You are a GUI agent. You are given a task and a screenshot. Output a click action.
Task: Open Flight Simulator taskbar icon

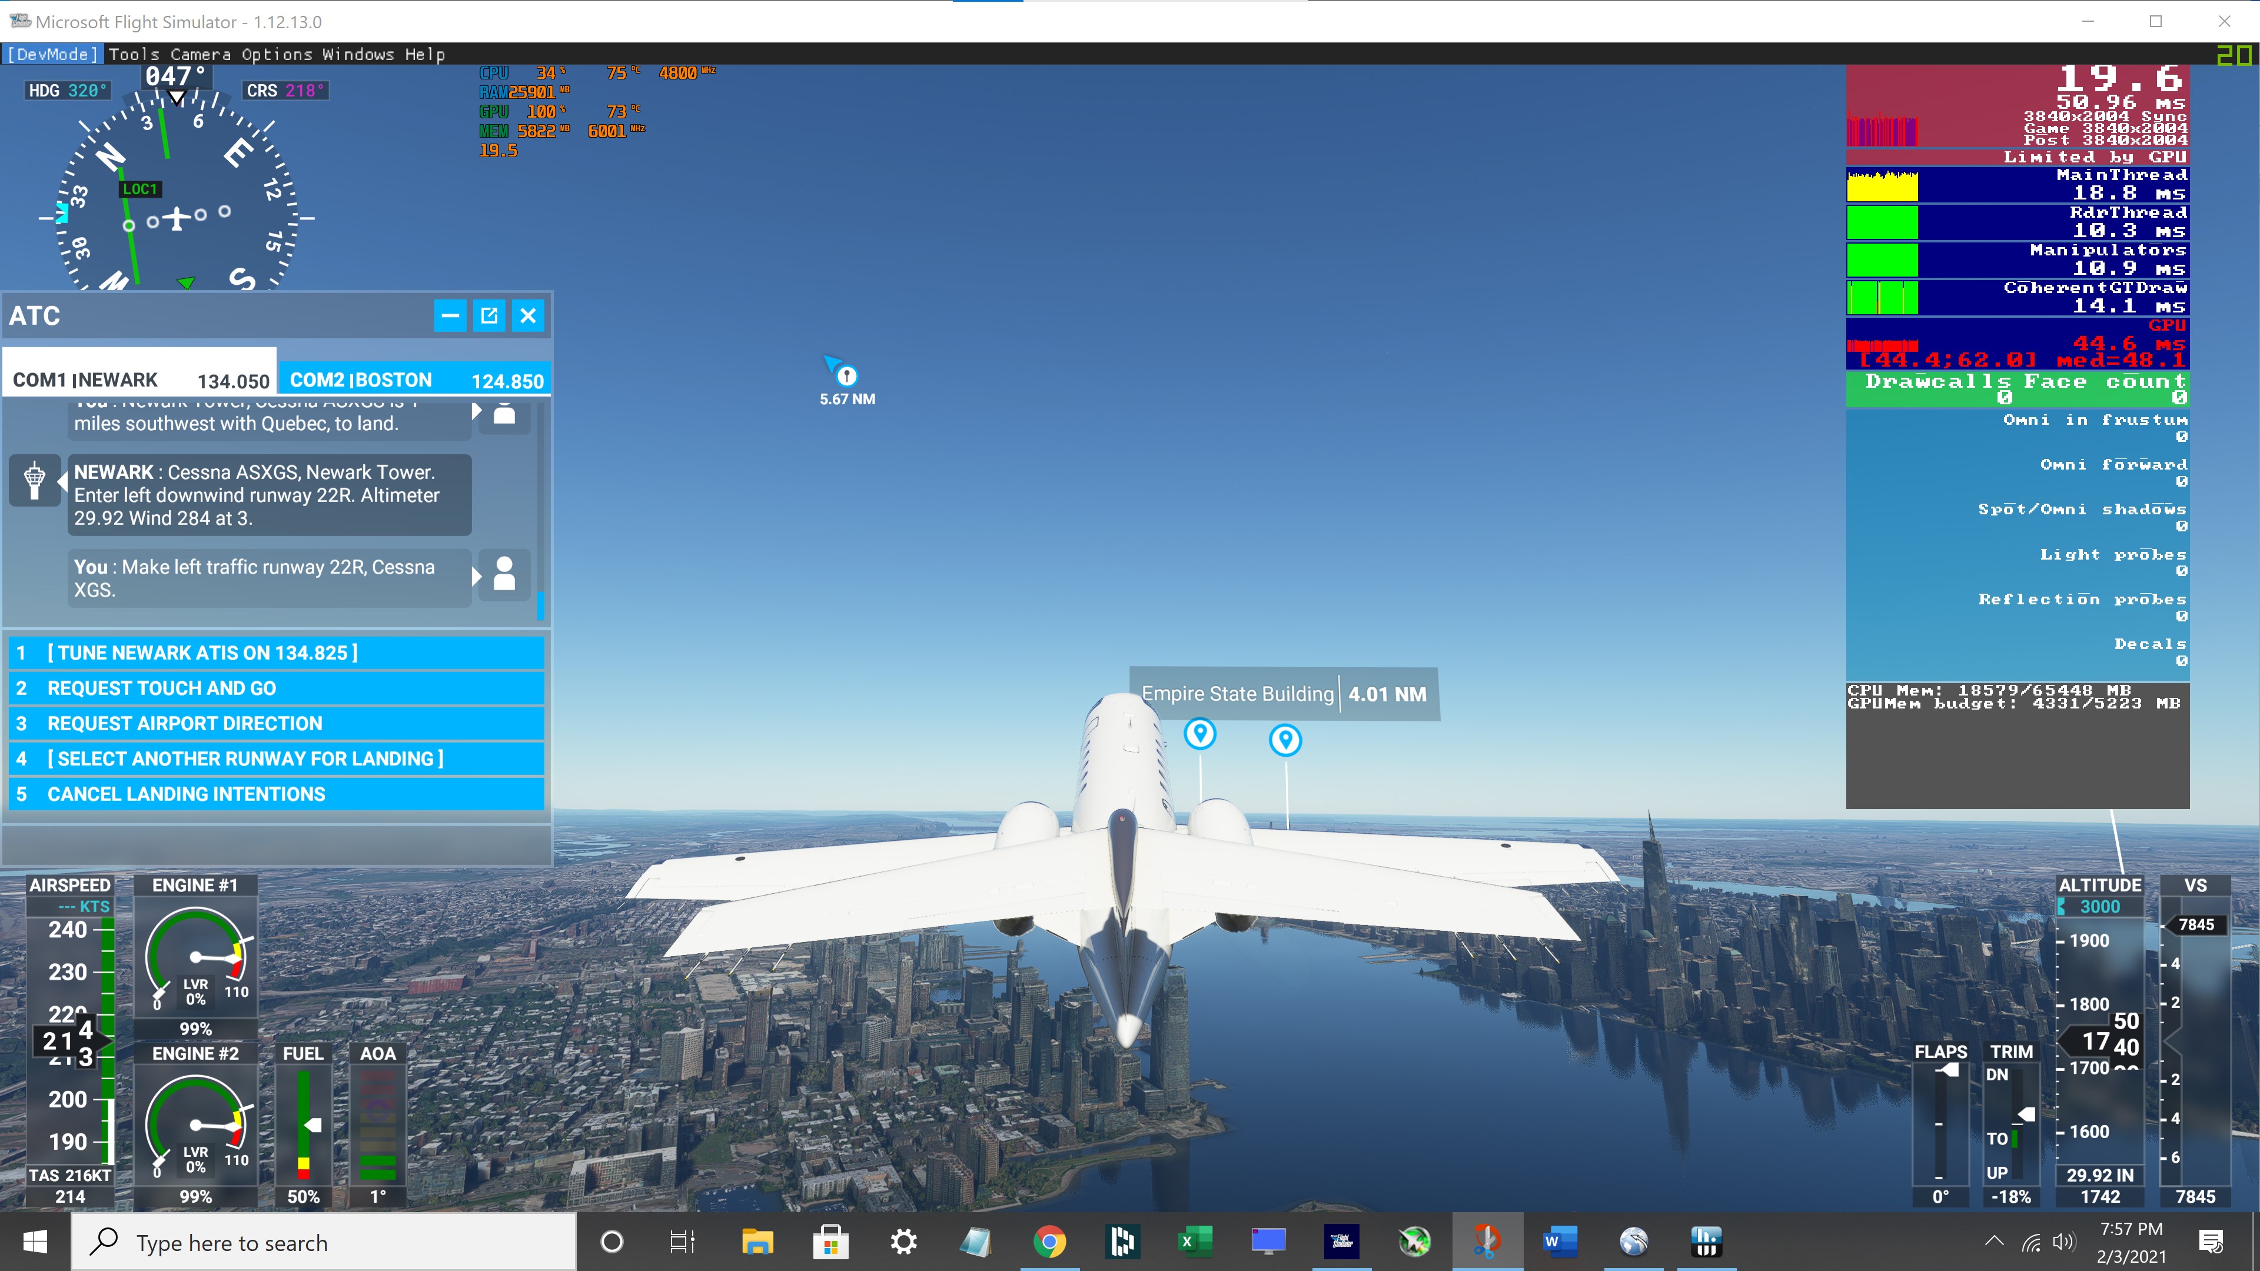tap(1341, 1242)
